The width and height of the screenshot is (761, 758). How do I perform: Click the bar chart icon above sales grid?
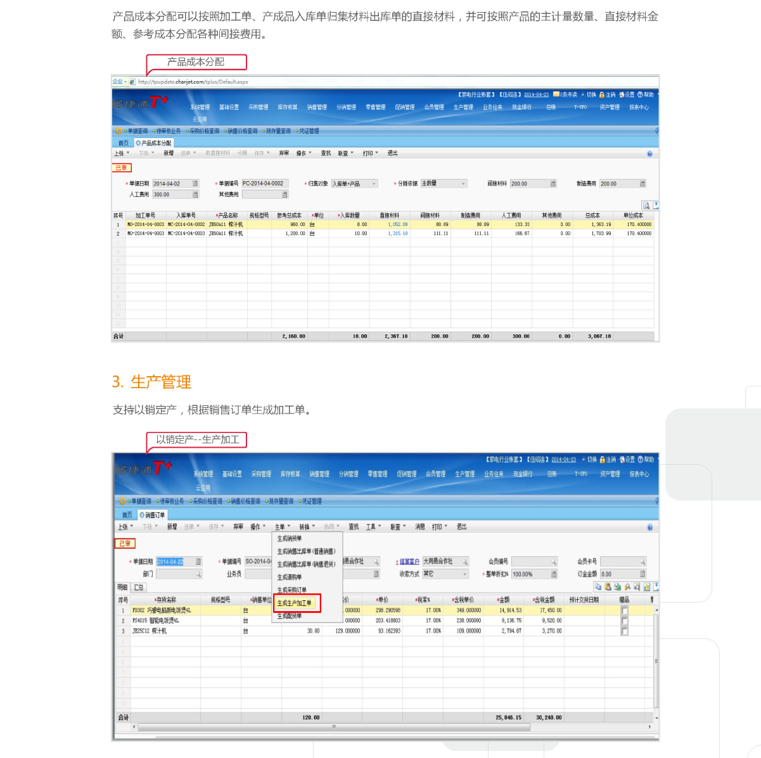click(x=646, y=587)
